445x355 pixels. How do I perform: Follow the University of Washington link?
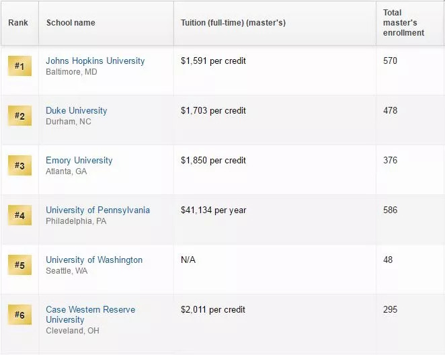pyautogui.click(x=94, y=260)
